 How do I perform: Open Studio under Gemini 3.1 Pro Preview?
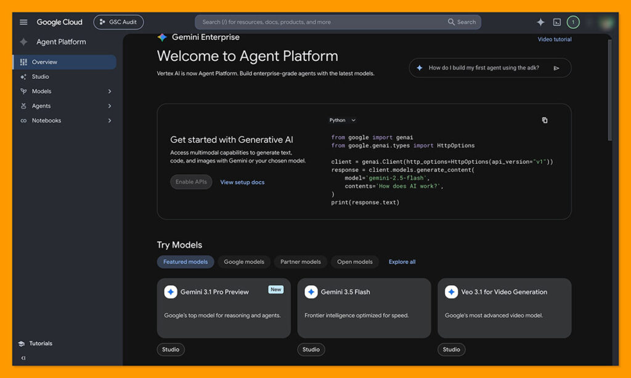[x=171, y=350]
